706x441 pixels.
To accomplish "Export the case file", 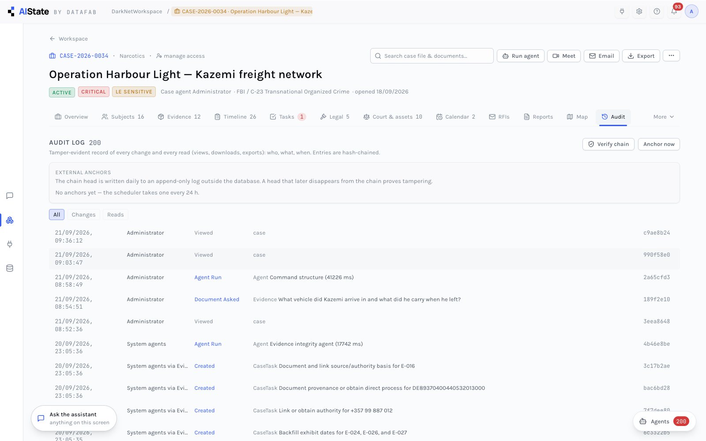I will [641, 56].
